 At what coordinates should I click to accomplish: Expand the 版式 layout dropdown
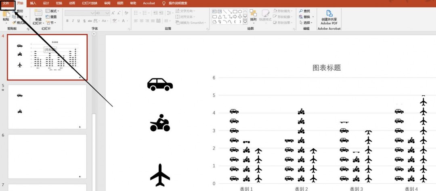[x=52, y=11]
